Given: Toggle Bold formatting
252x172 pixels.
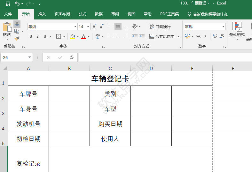Looking at the screenshot, I should click(x=31, y=36).
